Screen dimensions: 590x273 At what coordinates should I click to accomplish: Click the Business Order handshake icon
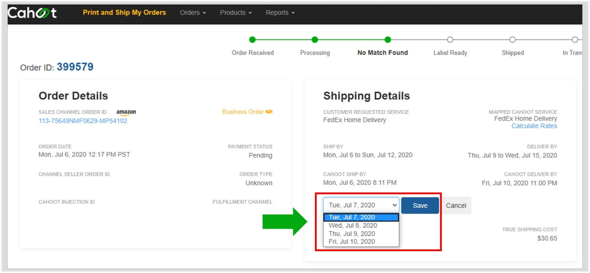tap(269, 112)
